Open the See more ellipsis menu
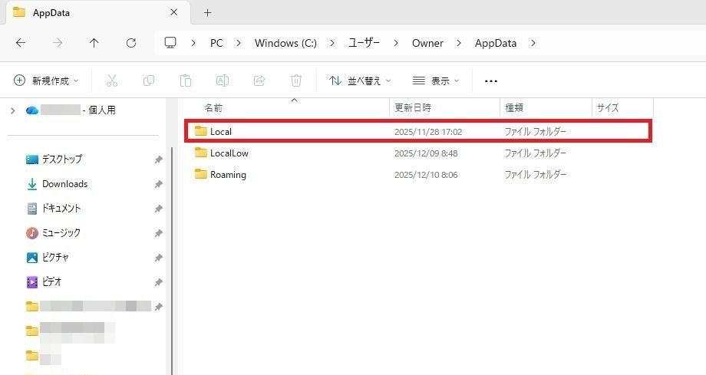Image resolution: width=706 pixels, height=375 pixels. (491, 81)
